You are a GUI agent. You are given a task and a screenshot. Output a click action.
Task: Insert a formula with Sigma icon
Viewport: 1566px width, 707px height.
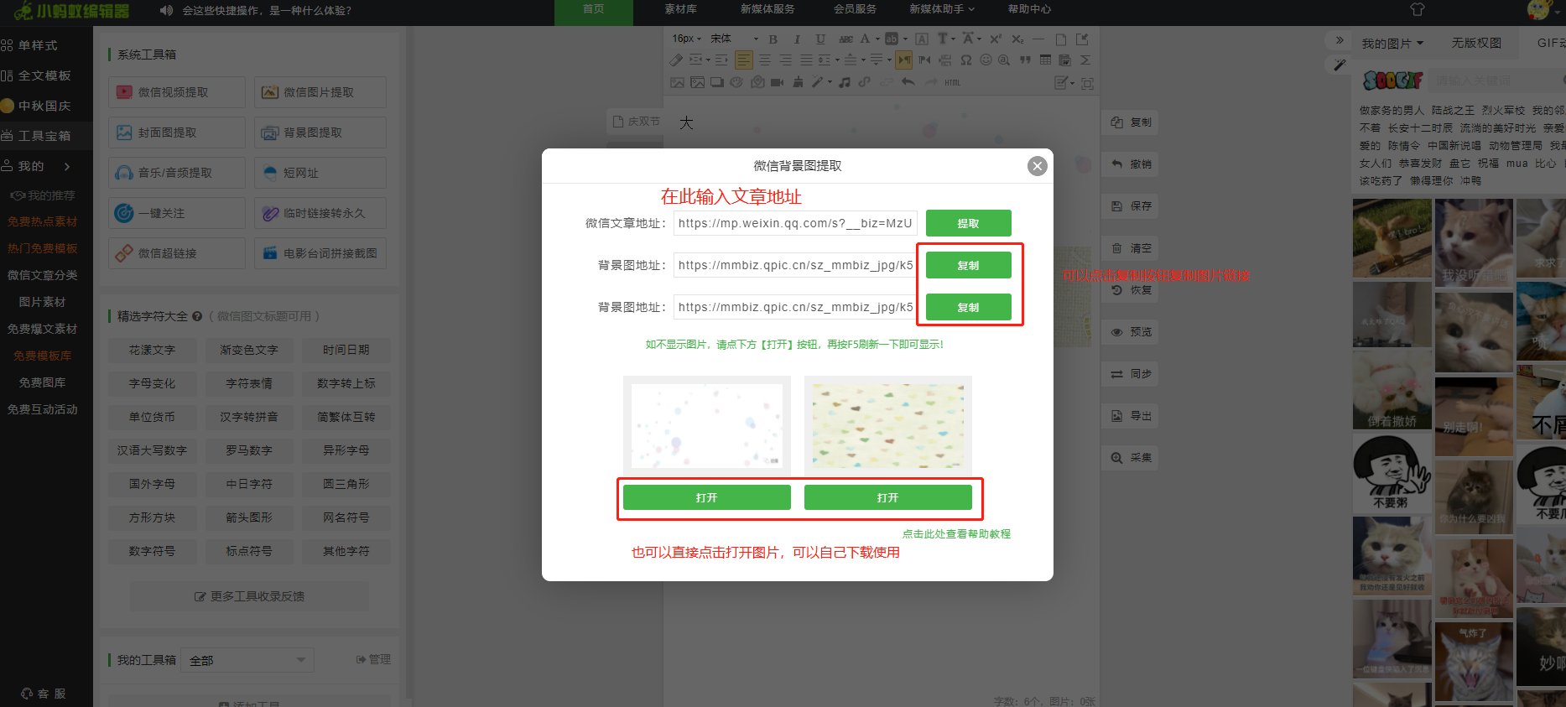pyautogui.click(x=1085, y=60)
